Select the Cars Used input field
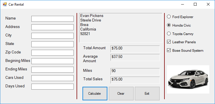The image size is (215, 104). [x=53, y=78]
